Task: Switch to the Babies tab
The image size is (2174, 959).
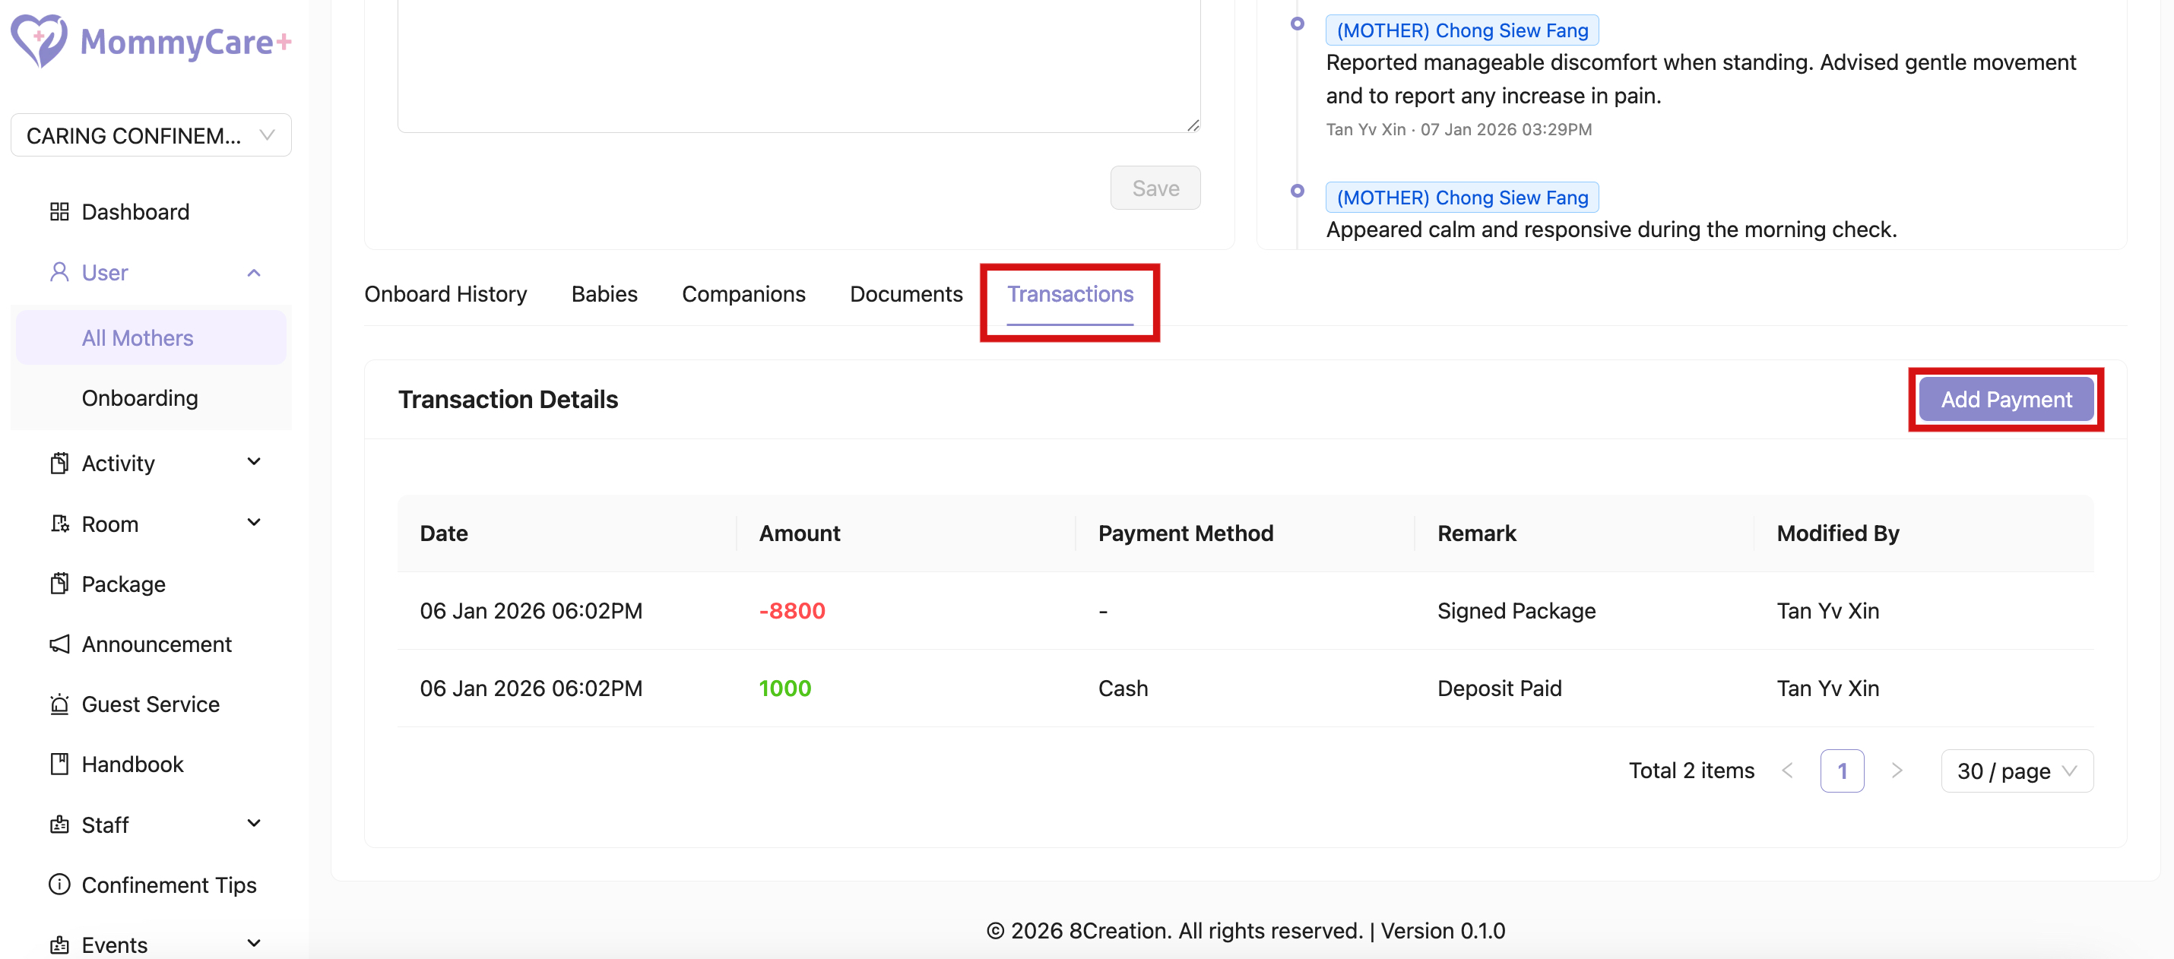Action: pyautogui.click(x=604, y=294)
